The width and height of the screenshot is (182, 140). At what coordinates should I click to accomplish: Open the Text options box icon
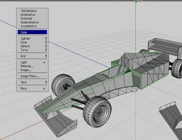point(46,82)
